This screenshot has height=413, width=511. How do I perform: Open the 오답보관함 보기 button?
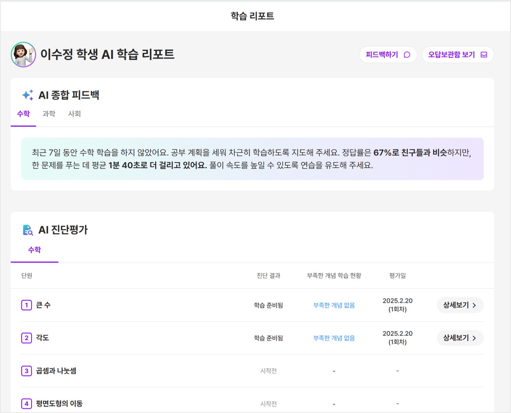point(458,55)
